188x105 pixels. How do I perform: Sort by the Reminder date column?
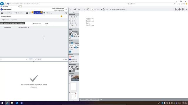[x=37, y=24]
